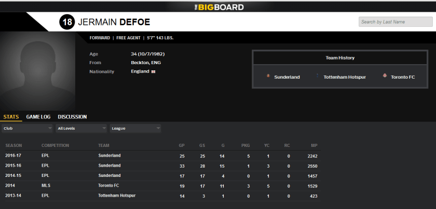Click the Beckton, ENG value
The width and height of the screenshot is (436, 209).
point(146,63)
